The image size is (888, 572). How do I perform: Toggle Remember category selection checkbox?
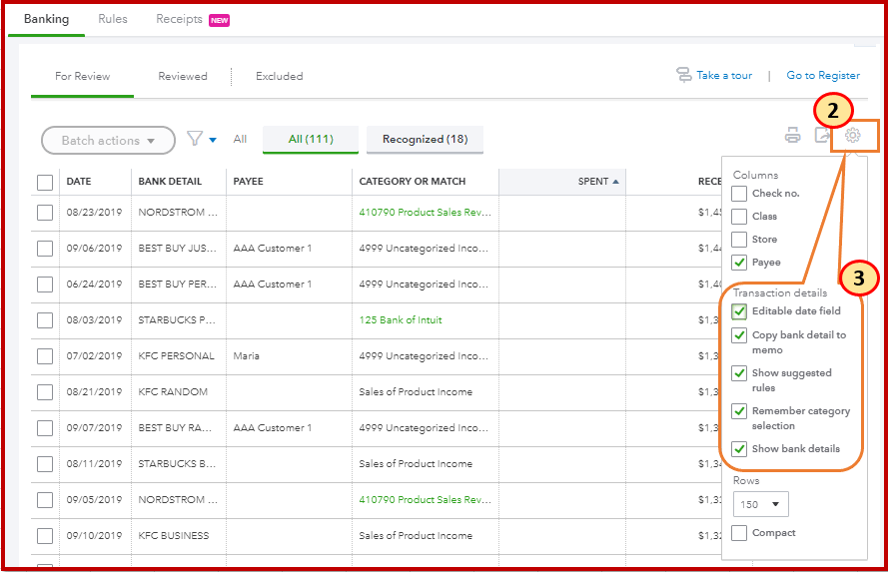738,411
